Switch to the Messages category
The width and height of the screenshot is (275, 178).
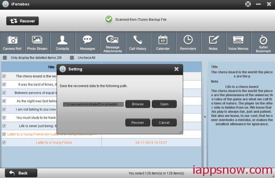pos(88,43)
